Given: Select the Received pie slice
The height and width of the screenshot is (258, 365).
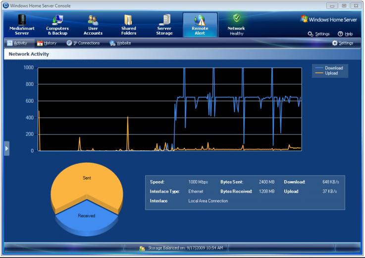Looking at the screenshot, I should 87,216.
